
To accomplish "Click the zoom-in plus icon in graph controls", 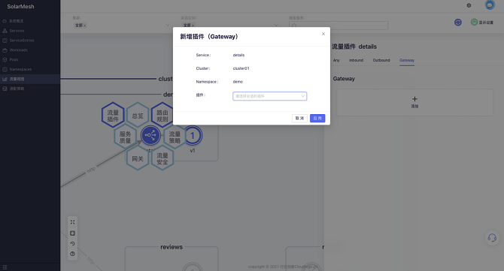I will [x=73, y=233].
